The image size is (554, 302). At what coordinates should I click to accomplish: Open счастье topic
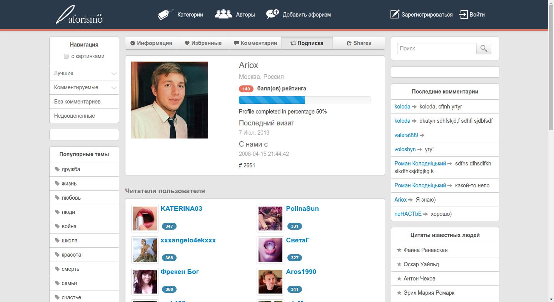(71, 297)
